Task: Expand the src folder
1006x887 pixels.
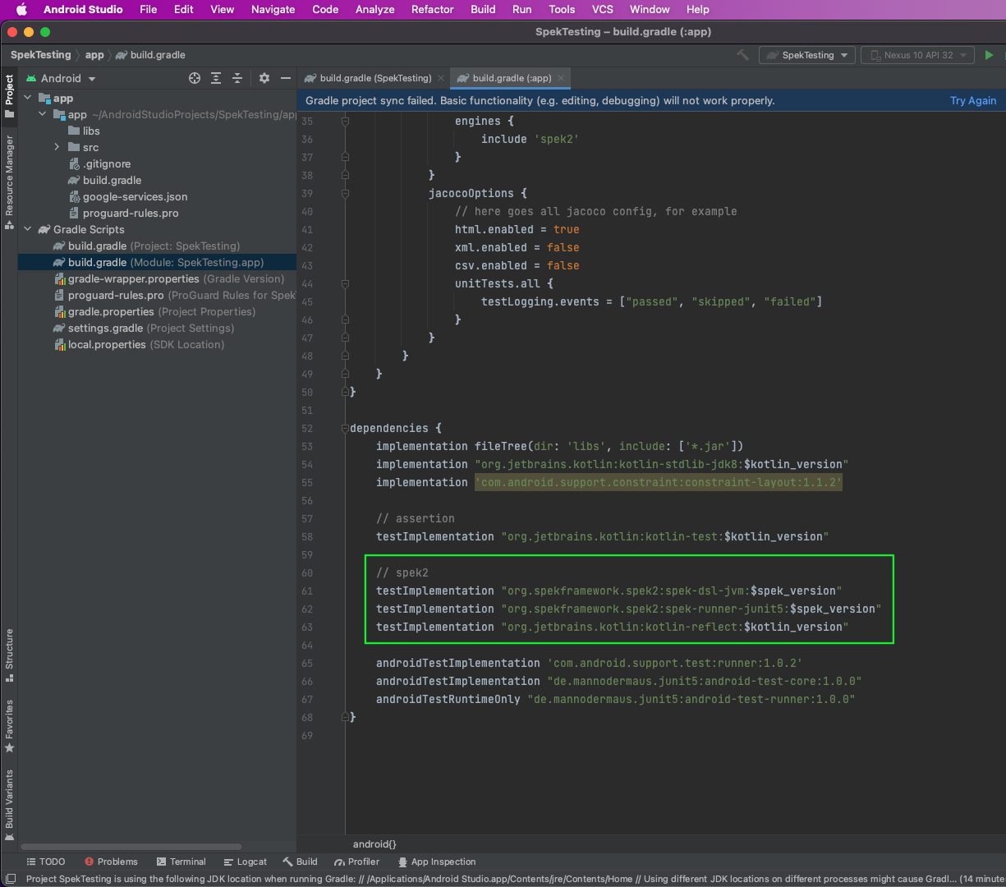Action: click(57, 147)
